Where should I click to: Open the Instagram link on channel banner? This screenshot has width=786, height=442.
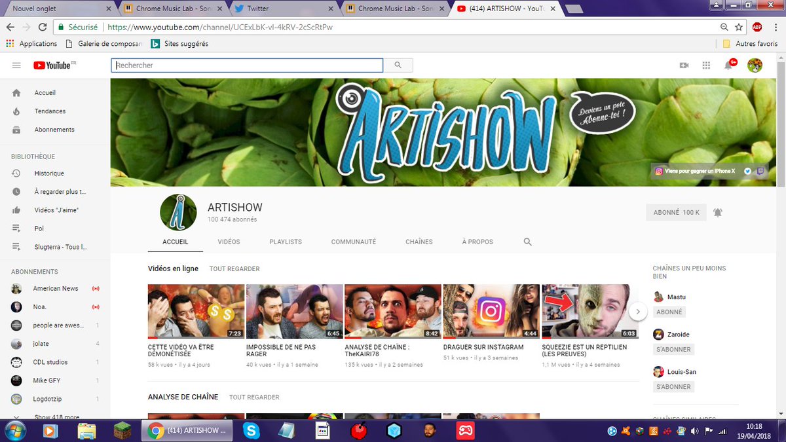click(x=695, y=171)
